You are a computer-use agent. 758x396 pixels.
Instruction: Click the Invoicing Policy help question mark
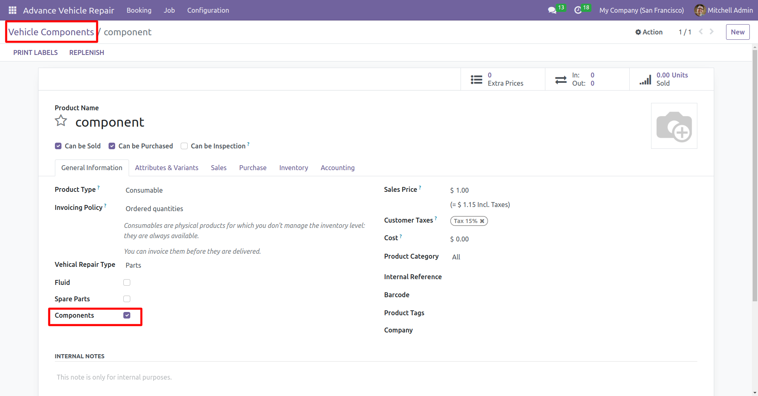(x=105, y=205)
